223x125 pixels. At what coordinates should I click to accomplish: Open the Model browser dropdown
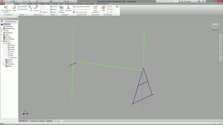click(x=4, y=19)
